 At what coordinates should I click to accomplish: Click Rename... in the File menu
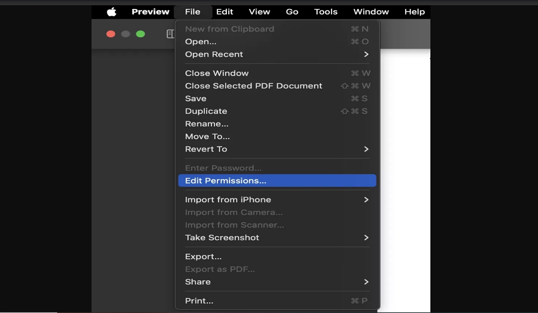207,124
